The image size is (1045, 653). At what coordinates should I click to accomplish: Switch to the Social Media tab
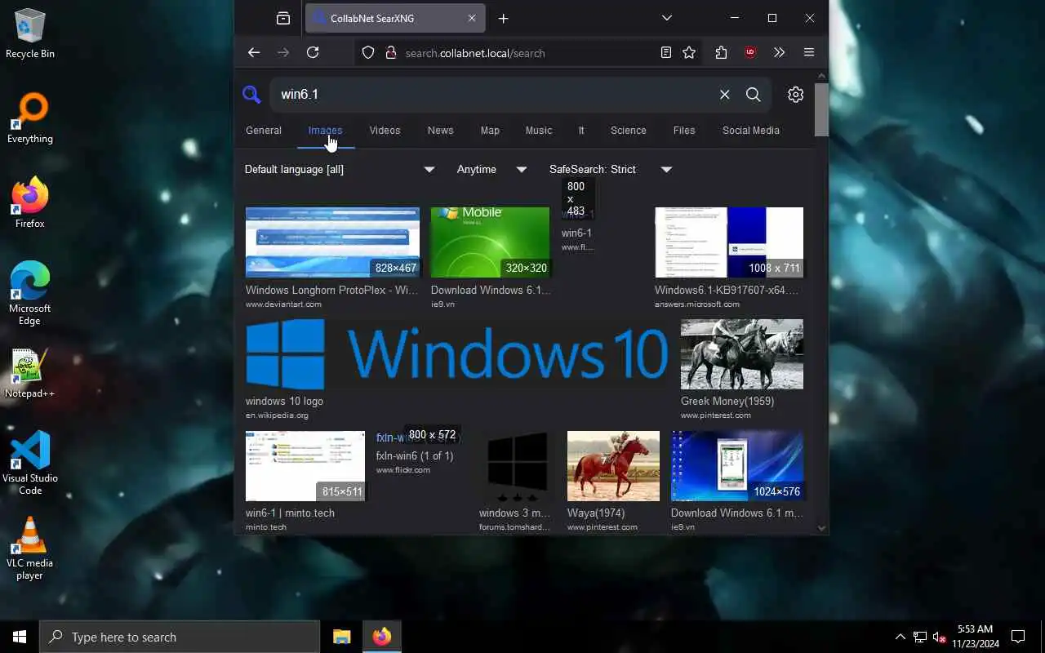pos(751,131)
